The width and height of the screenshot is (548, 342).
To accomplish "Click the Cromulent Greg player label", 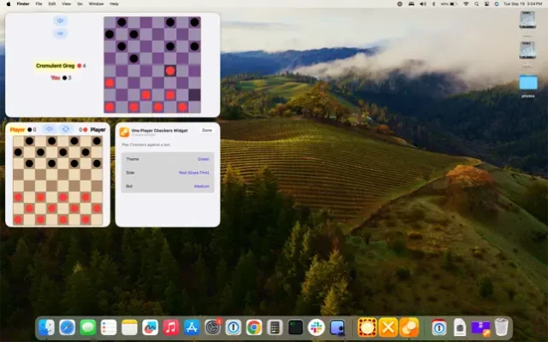I will [55, 65].
